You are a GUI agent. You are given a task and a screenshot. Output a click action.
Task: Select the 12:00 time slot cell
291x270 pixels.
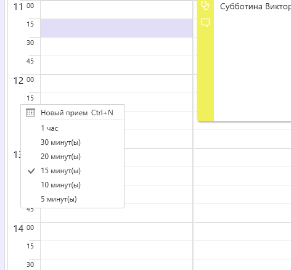pyautogui.click(x=117, y=83)
